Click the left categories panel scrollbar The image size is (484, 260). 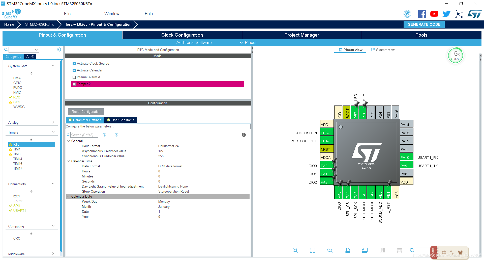coord(61,156)
